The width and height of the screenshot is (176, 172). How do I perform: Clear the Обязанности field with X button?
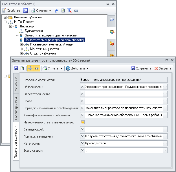coord(82,87)
